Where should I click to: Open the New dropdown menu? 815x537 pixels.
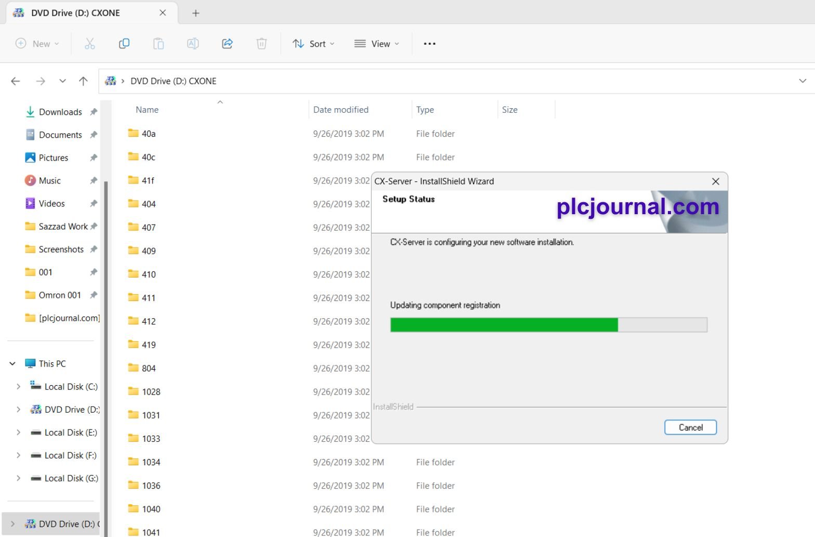pos(37,44)
